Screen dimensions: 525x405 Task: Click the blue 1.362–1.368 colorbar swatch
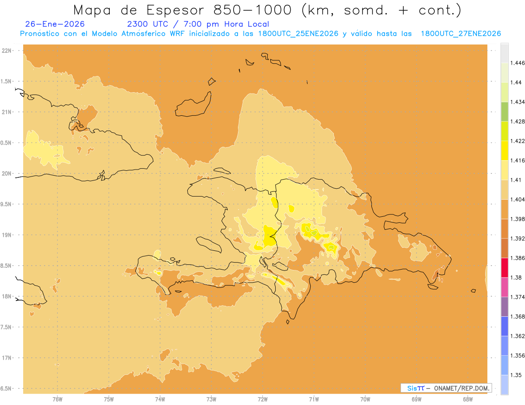coord(504,326)
